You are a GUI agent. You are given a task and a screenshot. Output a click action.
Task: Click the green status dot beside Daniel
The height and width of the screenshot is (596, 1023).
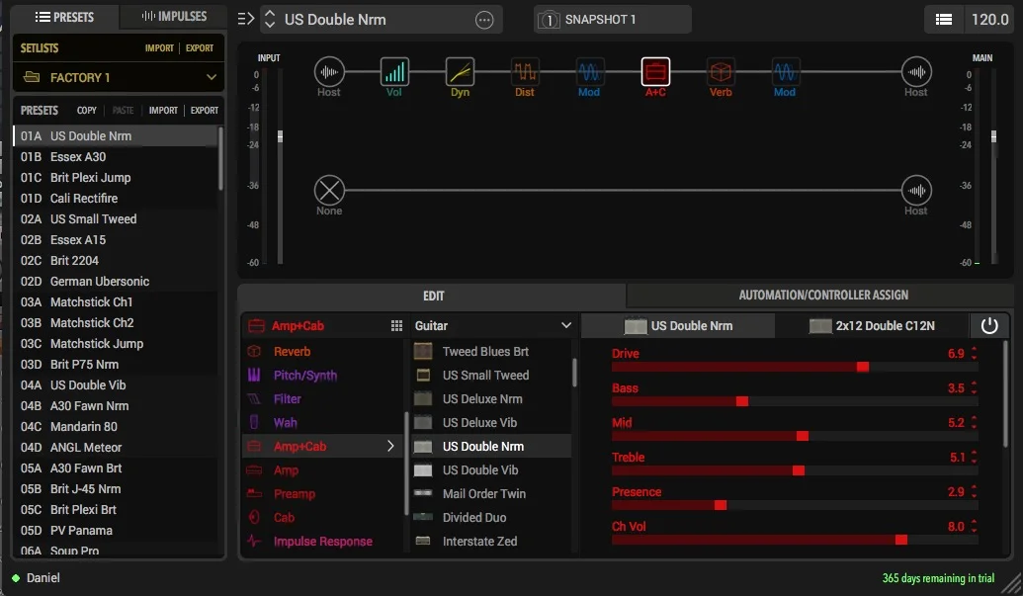click(16, 578)
